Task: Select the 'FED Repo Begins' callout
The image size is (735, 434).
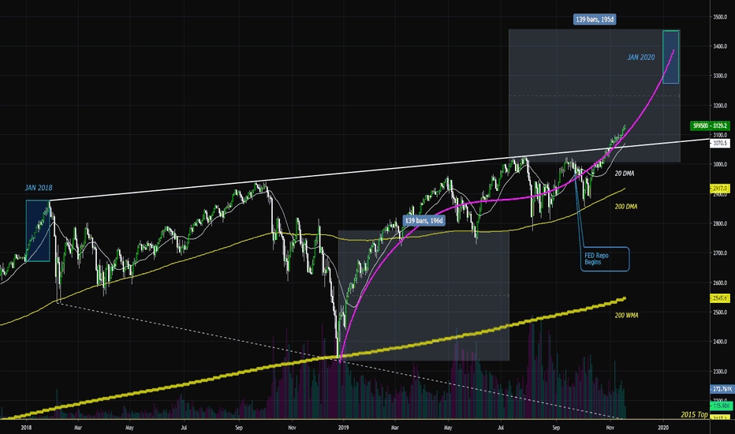Action: click(x=605, y=259)
